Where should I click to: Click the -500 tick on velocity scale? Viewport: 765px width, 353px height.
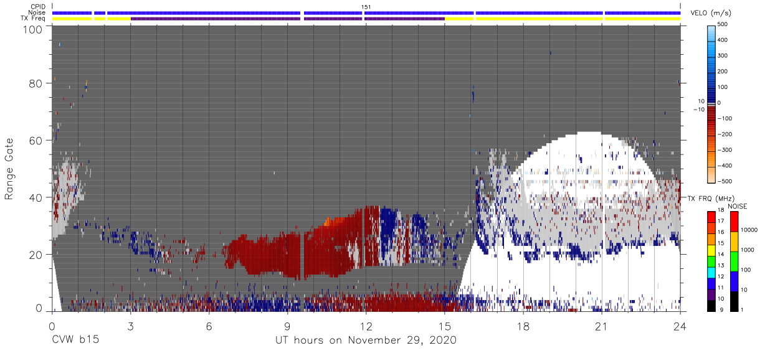(725, 181)
